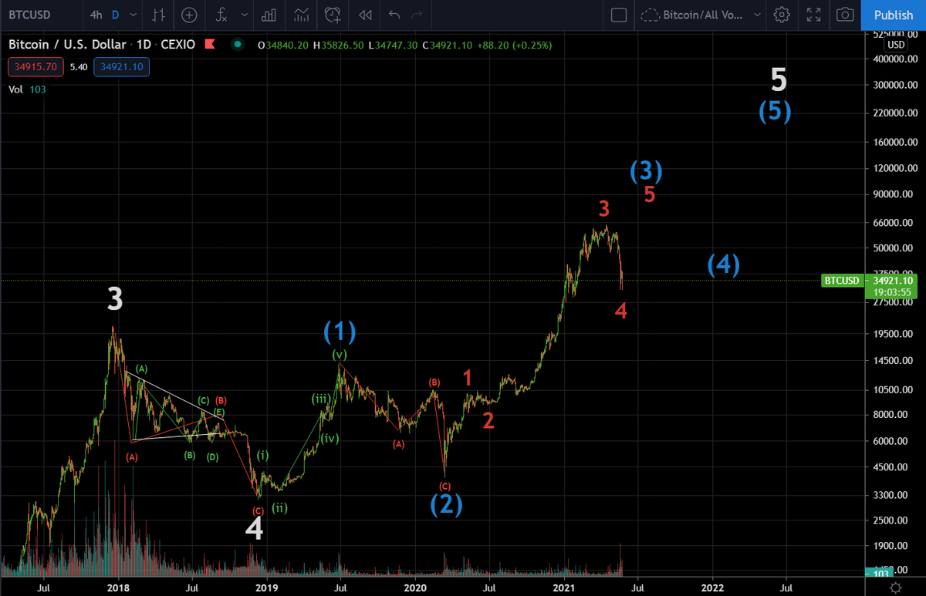Click the 2021 label on the time axis

pyautogui.click(x=563, y=588)
